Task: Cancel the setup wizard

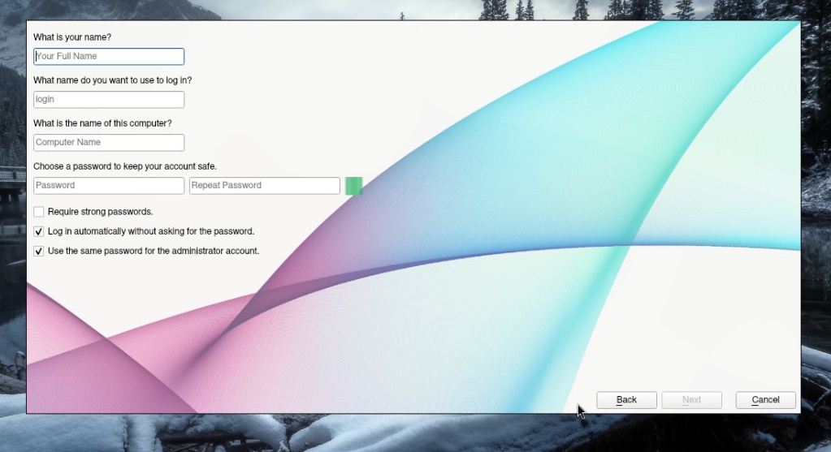Action: pyautogui.click(x=765, y=400)
